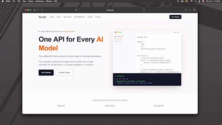Open the Safari menu
Screen dimensions: 222x125
pyautogui.click(x=8, y=1)
